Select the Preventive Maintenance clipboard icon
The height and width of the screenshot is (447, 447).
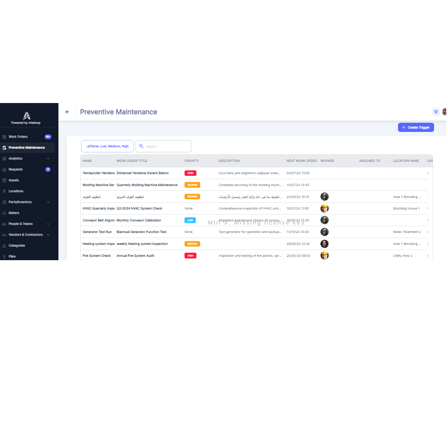pos(4,147)
